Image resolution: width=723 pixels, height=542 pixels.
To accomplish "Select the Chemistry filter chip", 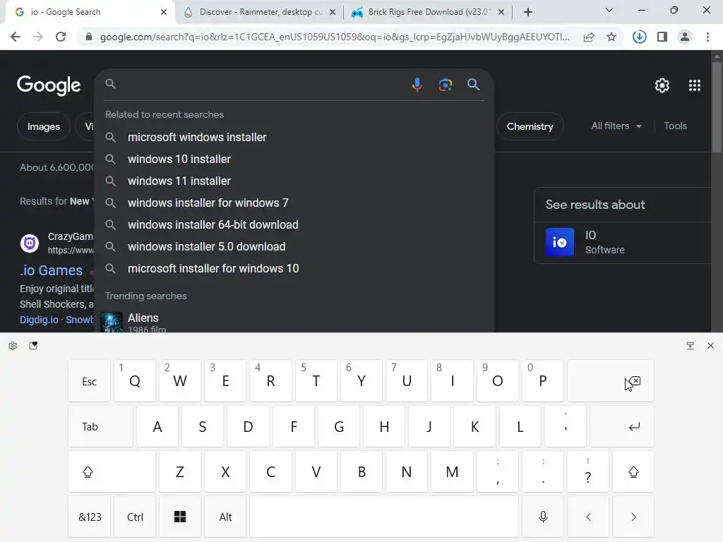I will tap(530, 126).
